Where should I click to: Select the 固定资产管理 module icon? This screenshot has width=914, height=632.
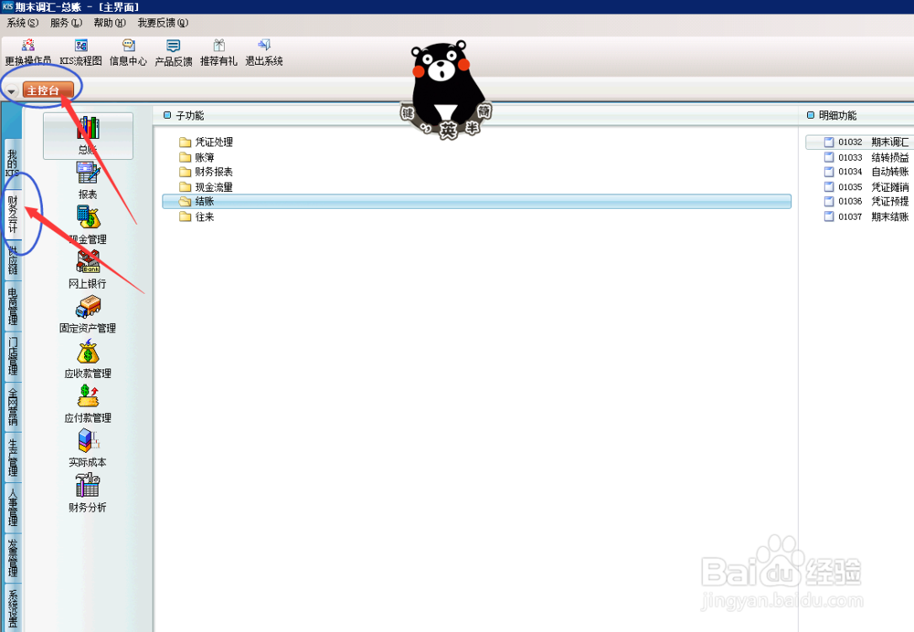click(88, 307)
